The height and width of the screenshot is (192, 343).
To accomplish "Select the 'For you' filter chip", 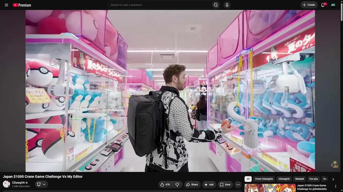I will coord(314,179).
